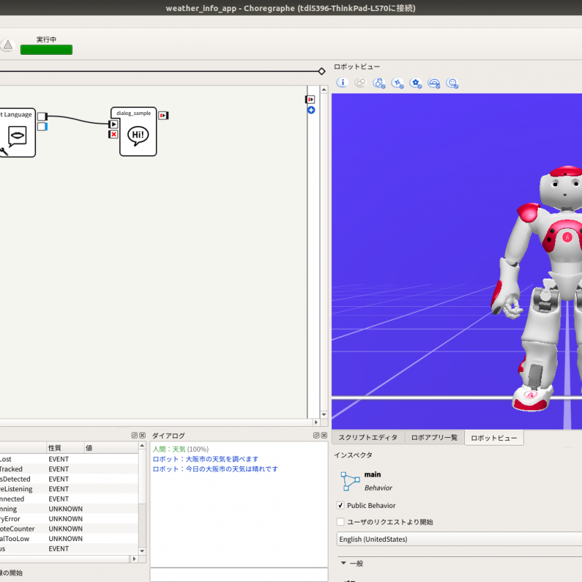The image size is (582, 582).
Task: Uncheck the Public Behavior checkbox
Action: (x=340, y=506)
